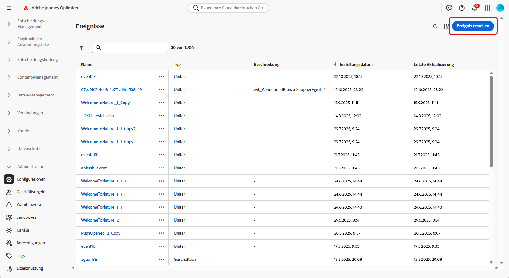Open the WelcomeToNature_1_Copy event link
The width and height of the screenshot is (509, 278).
point(105,103)
